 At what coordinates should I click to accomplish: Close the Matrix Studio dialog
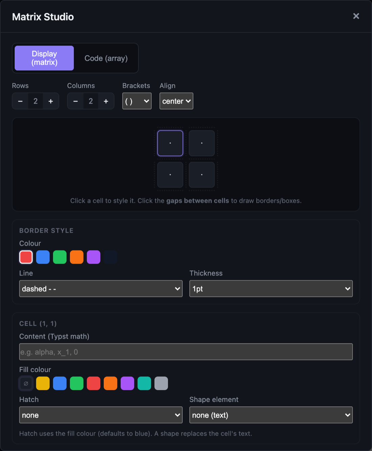point(356,16)
